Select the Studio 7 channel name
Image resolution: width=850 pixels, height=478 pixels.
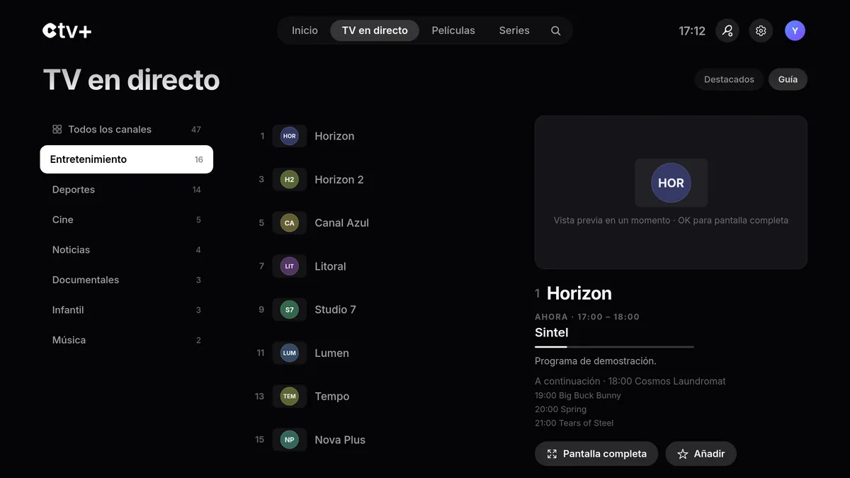click(336, 309)
